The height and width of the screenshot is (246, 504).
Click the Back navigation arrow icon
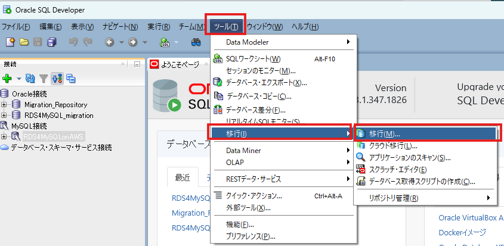tap(110, 42)
